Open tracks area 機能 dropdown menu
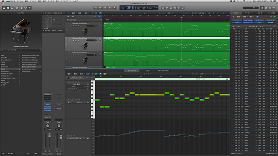This screenshot has width=278, height=156. (x=80, y=13)
